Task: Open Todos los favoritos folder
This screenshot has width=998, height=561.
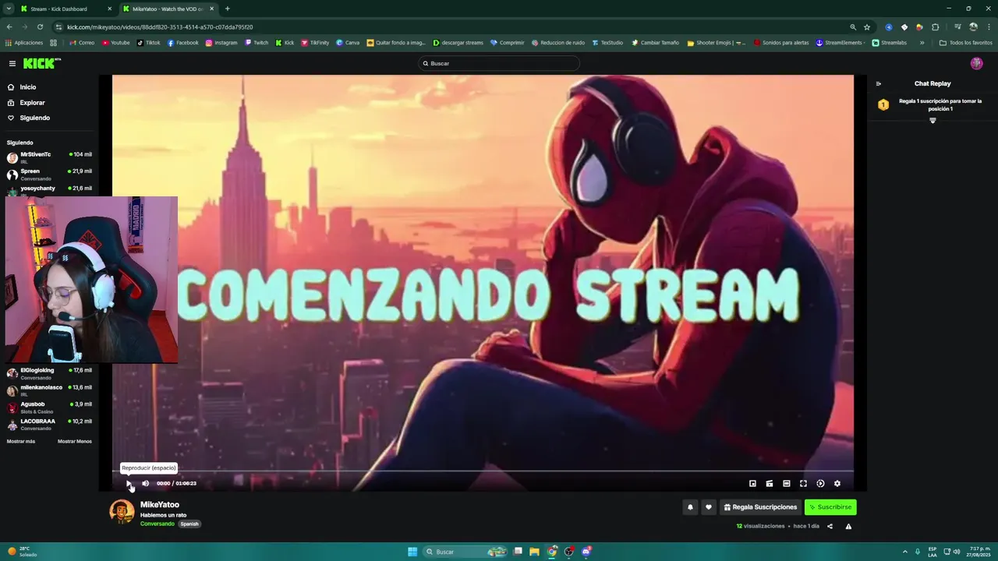Action: pos(965,43)
